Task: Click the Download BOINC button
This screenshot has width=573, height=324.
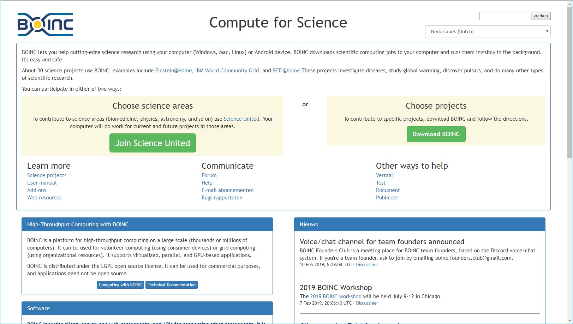Action: click(x=436, y=134)
